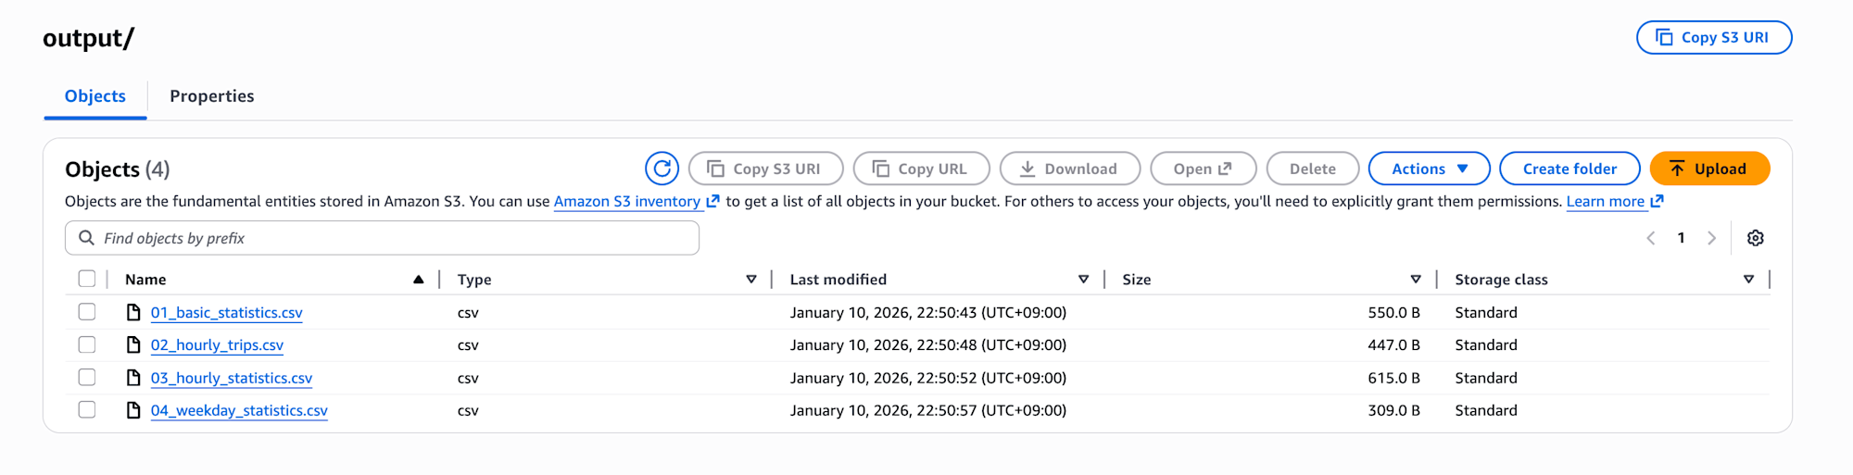The image size is (1853, 475).
Task: Tick the 03_hourly_statistics.csv checkbox
Action: tap(87, 378)
